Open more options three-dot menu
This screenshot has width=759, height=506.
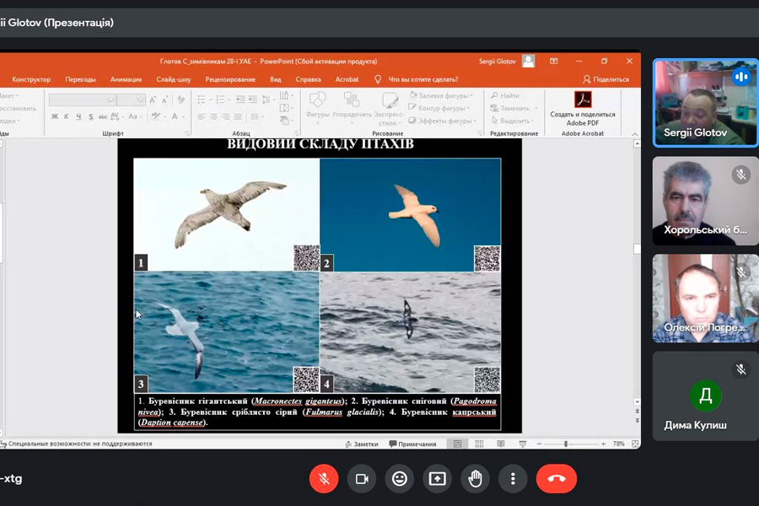click(513, 478)
